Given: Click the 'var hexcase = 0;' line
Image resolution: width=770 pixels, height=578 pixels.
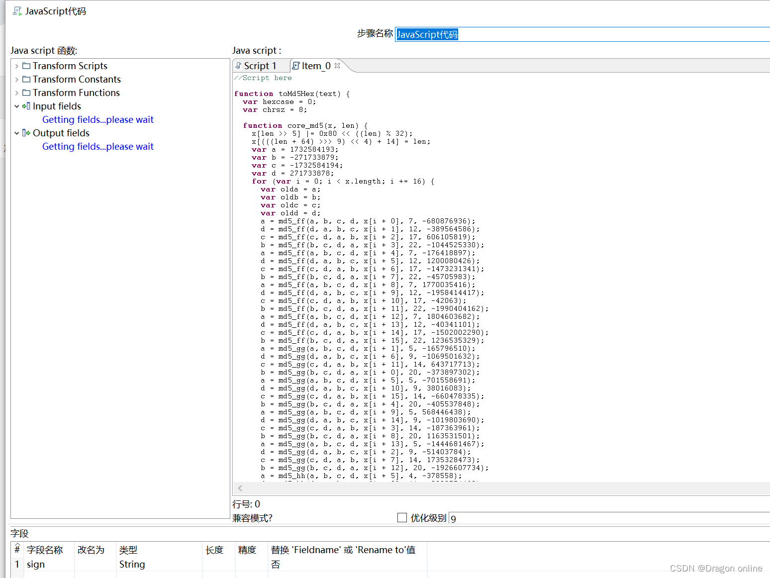Looking at the screenshot, I should tap(280, 101).
